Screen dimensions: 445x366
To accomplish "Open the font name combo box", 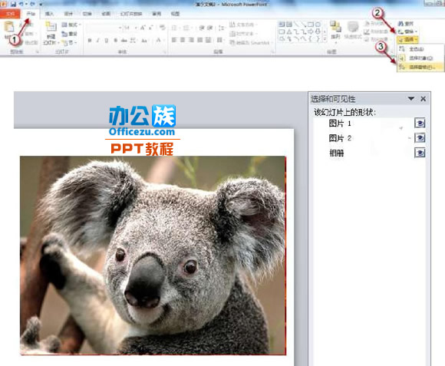I will (x=104, y=28).
